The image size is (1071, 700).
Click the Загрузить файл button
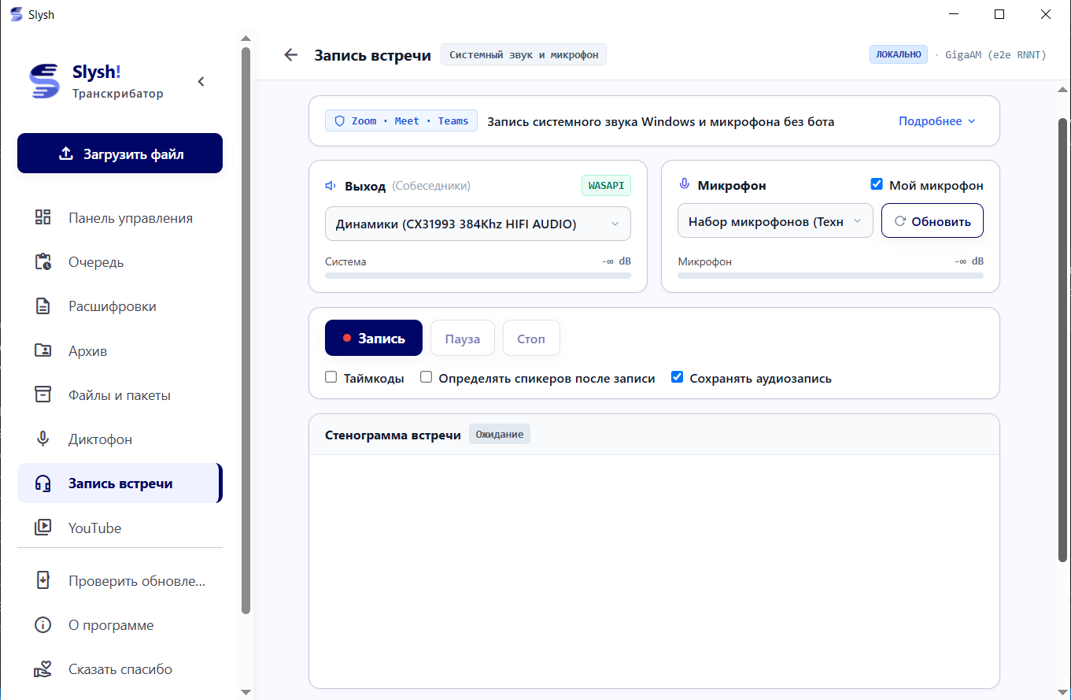pyautogui.click(x=120, y=154)
